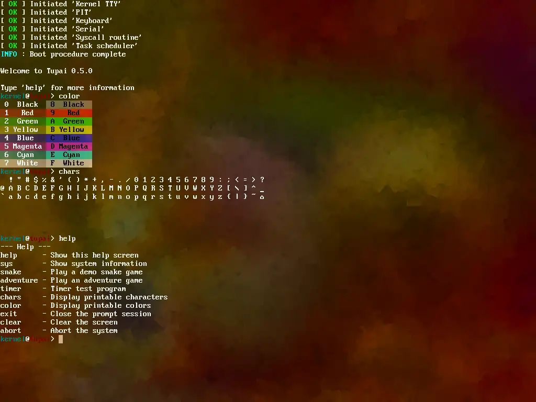536x402 pixels.
Task: Click the 'snake - Play a demo snake game' row
Action: coord(71,272)
